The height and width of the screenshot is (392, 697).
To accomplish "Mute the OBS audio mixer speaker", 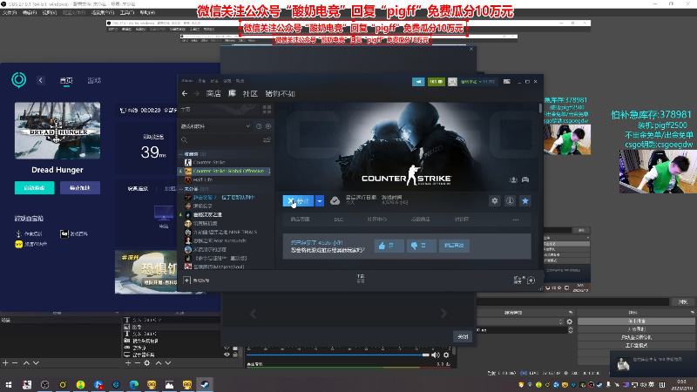I will point(436,355).
